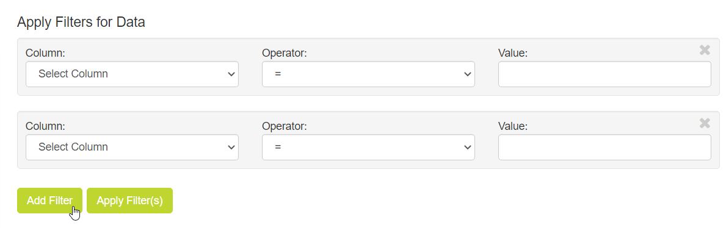
Task: Add another filter with Add Filter button
Action: tap(49, 201)
